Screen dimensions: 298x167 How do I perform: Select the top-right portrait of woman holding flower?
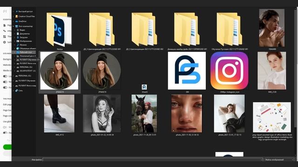(x=272, y=28)
